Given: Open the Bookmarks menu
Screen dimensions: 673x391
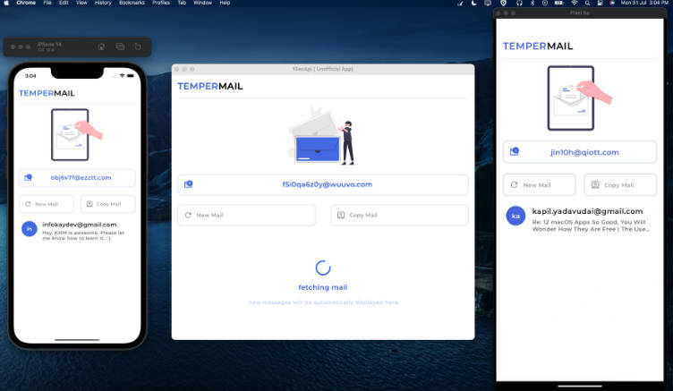Looking at the screenshot, I should pos(132,3).
